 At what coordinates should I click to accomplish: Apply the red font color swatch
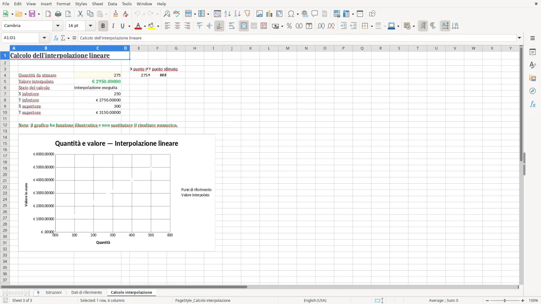coord(138,26)
